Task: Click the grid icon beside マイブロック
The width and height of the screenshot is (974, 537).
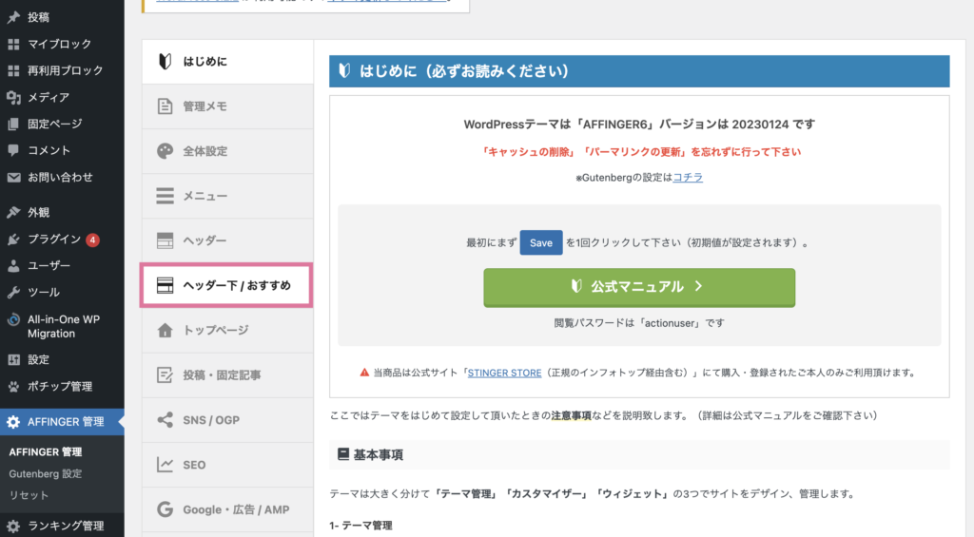Action: [x=13, y=44]
